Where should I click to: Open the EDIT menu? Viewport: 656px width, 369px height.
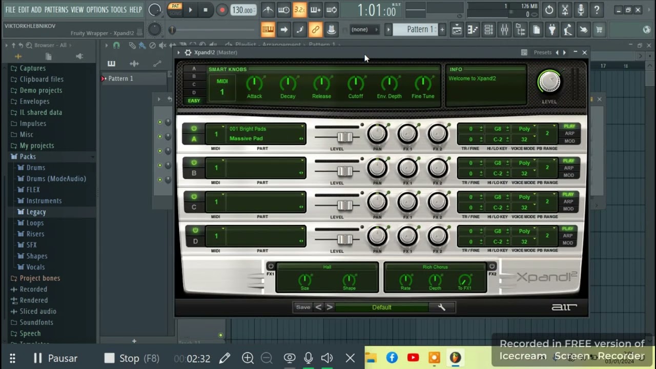coord(24,10)
